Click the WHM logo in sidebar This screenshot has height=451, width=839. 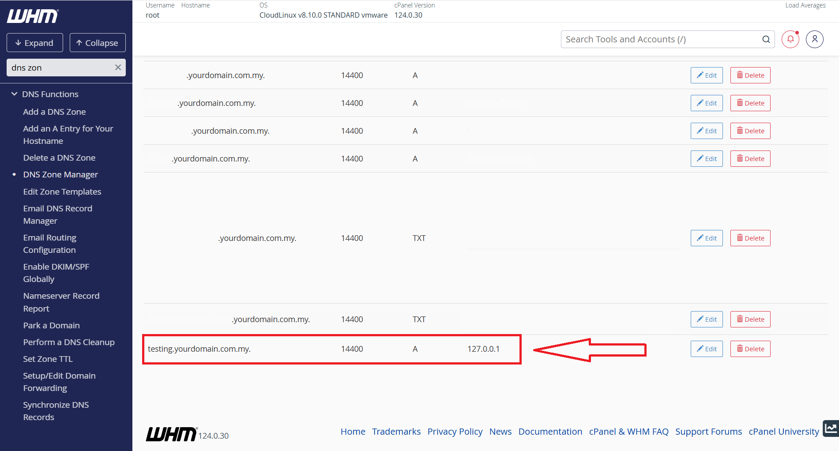pyautogui.click(x=33, y=16)
